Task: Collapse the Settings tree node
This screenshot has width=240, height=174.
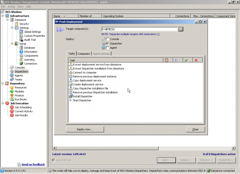Action: 12,28
